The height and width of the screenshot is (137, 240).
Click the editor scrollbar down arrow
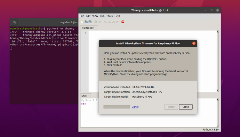pos(218,91)
